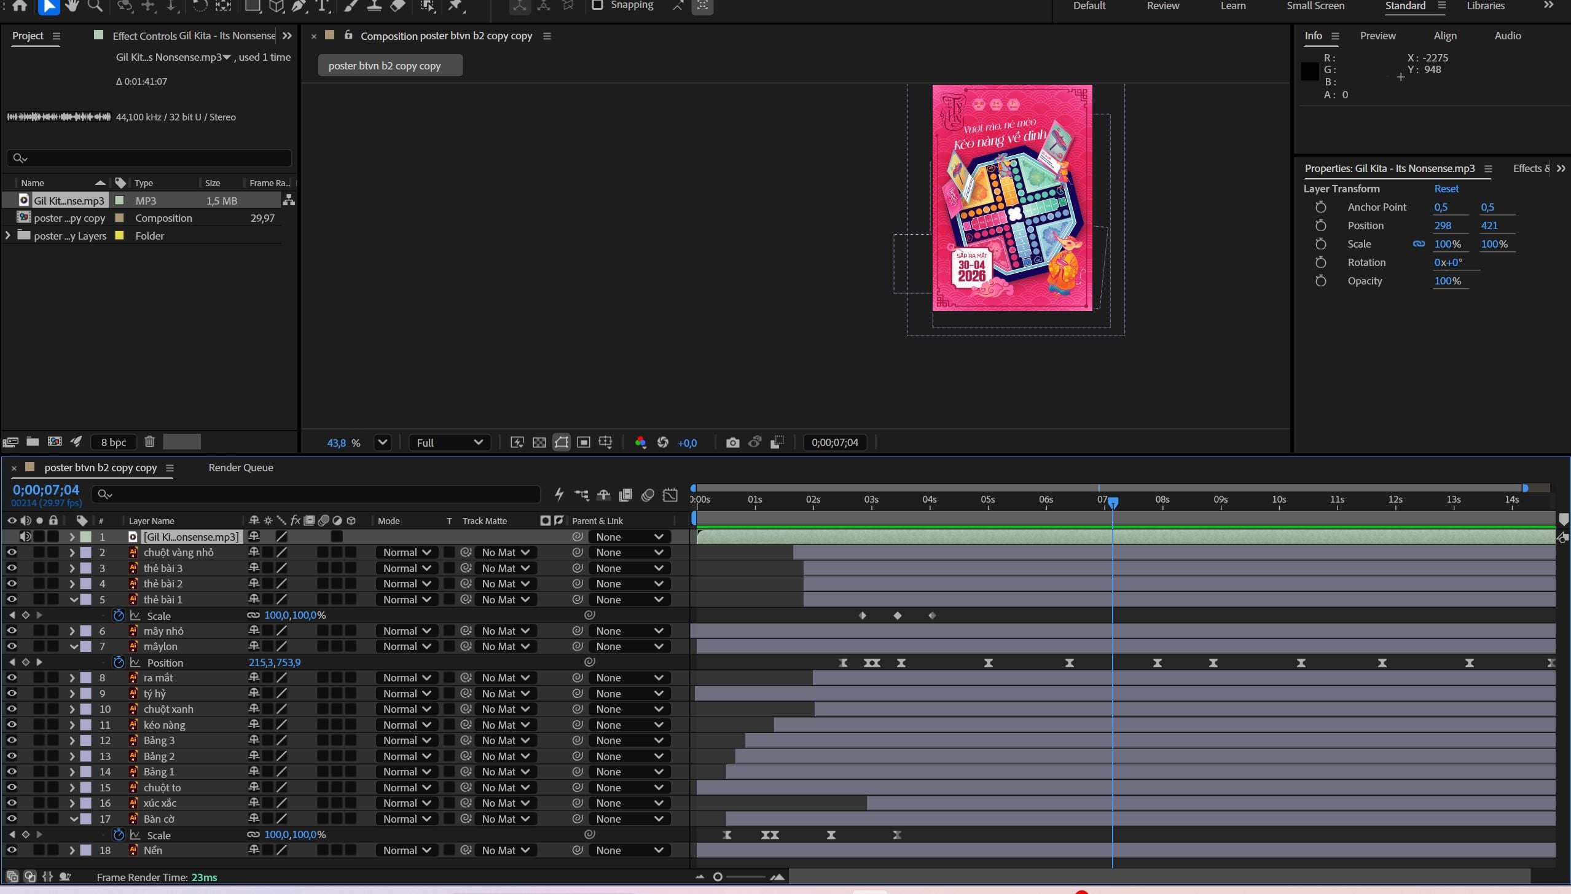Select the Brush tool
1571x894 pixels.
[350, 6]
